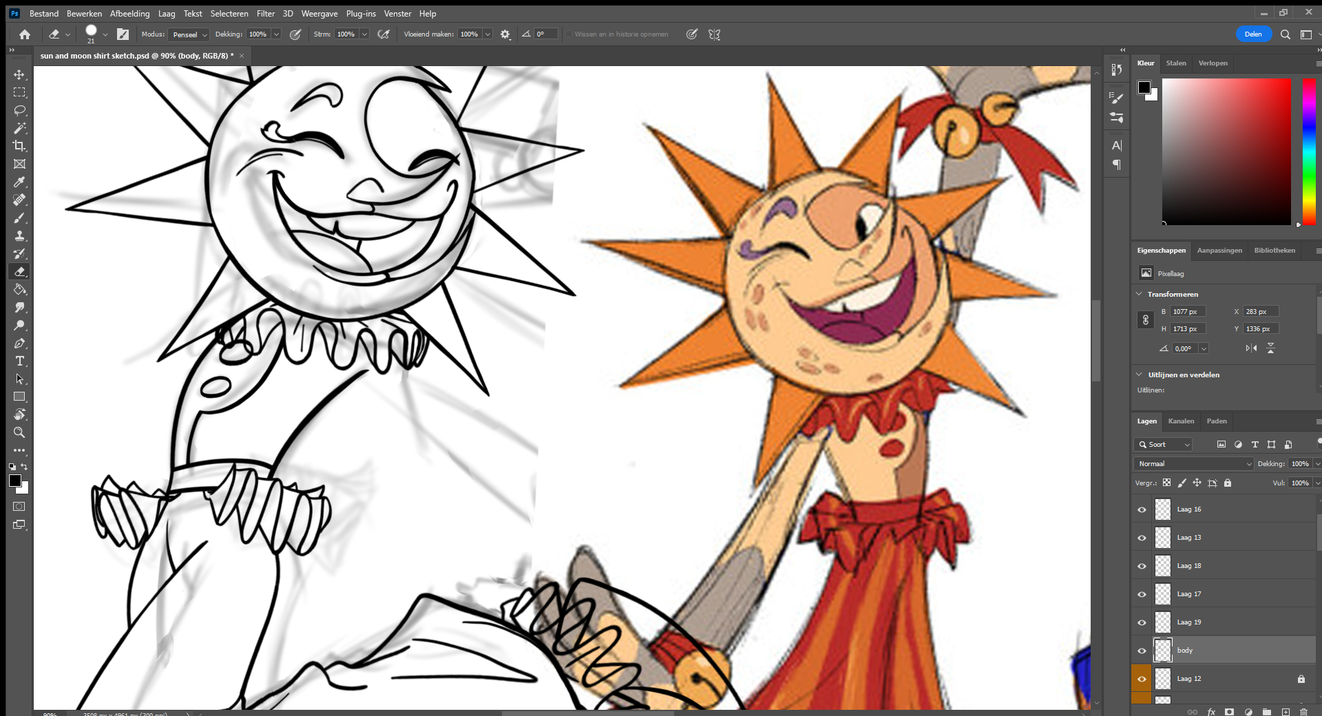Open Vloeiend maken percentage dropdown
This screenshot has height=716, width=1322.
[487, 34]
